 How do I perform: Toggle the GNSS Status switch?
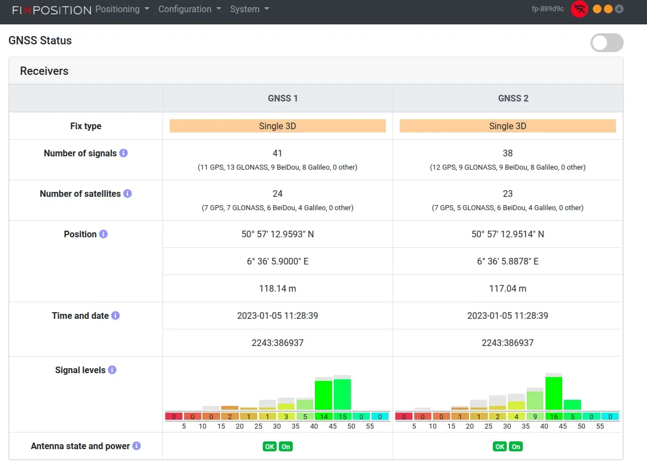coord(607,43)
